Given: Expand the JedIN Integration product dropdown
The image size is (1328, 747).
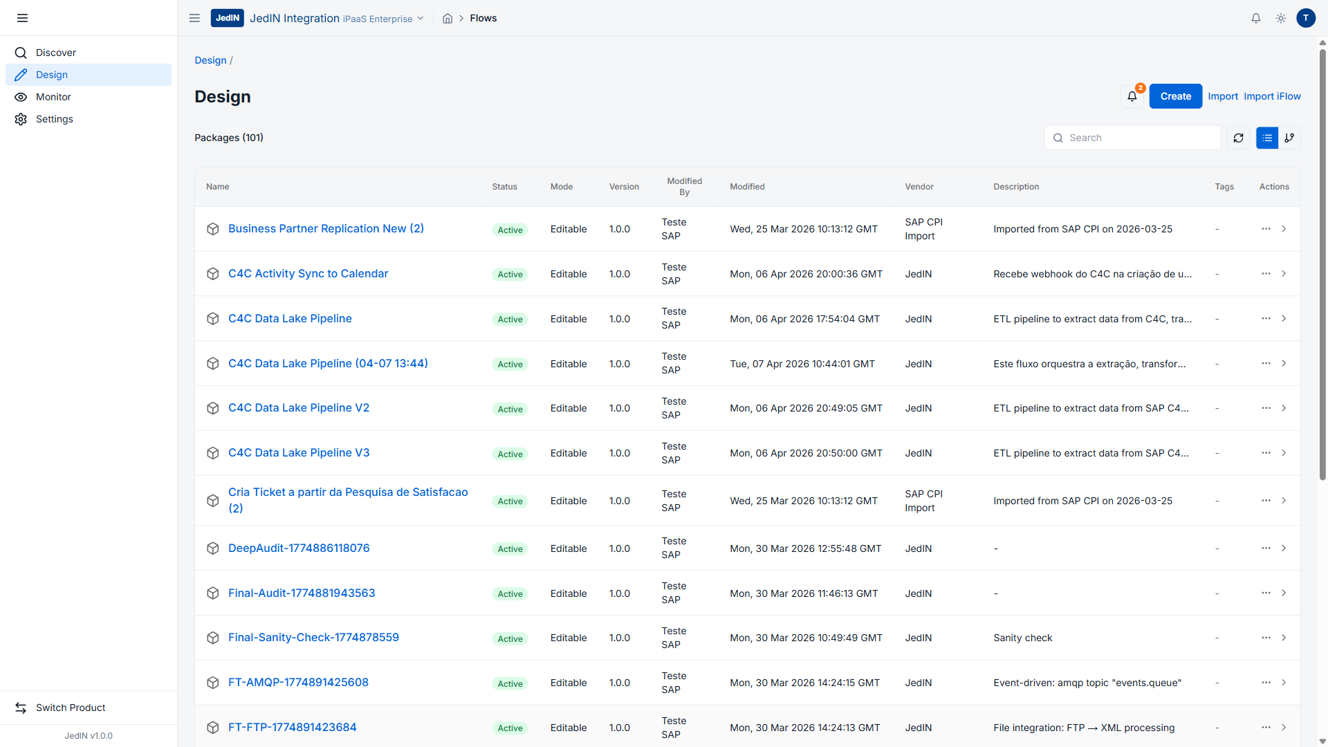Looking at the screenshot, I should 420,19.
